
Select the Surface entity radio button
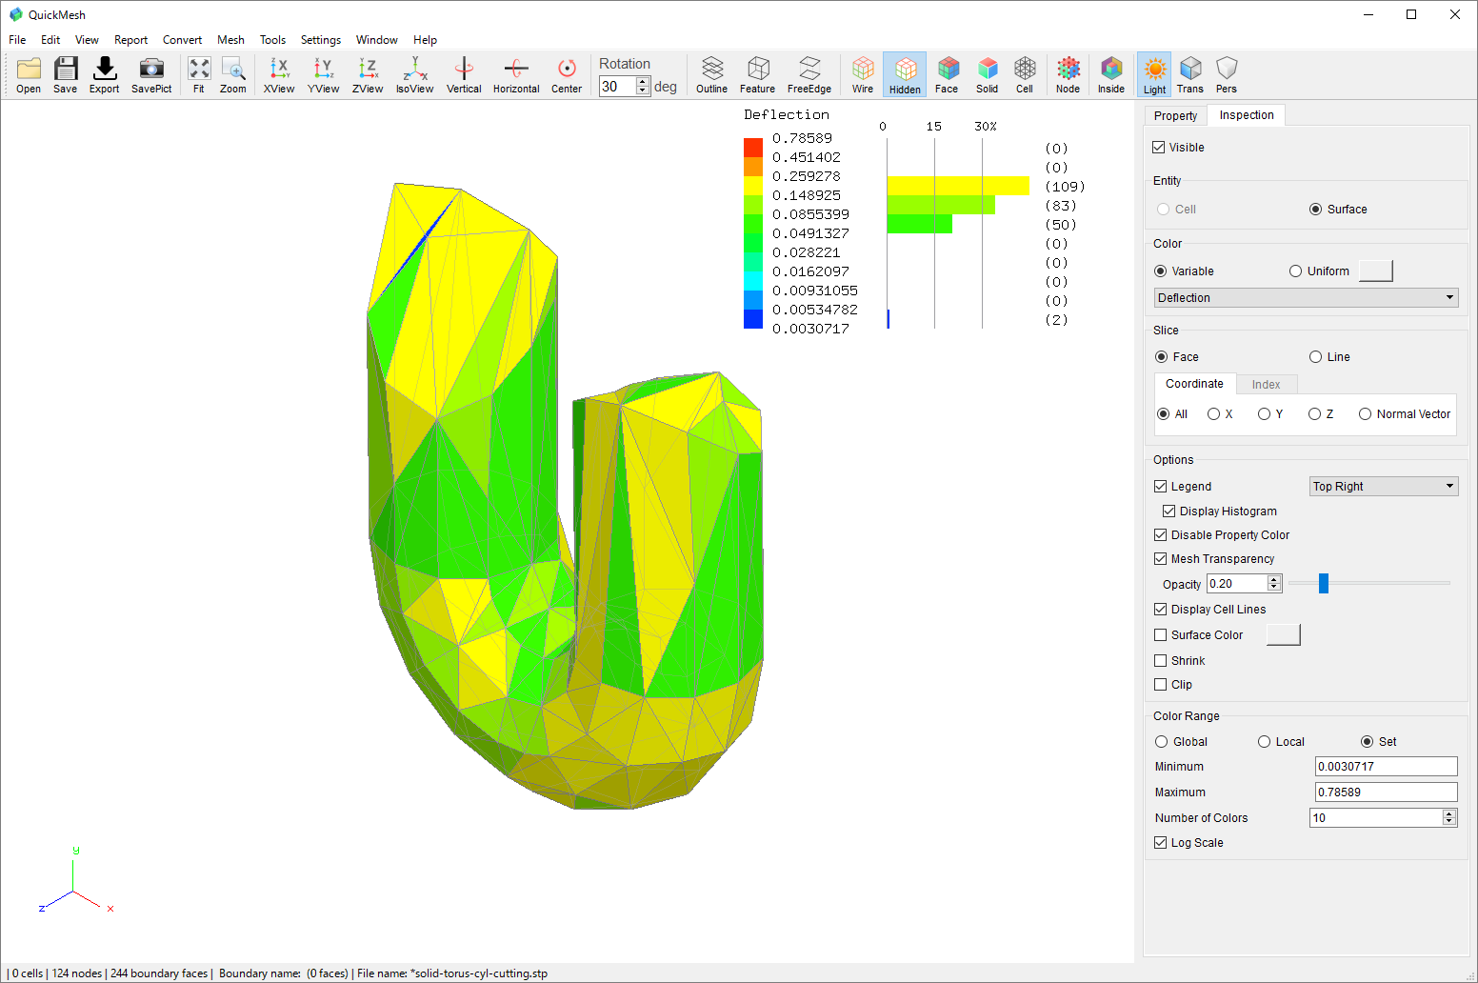1315,210
